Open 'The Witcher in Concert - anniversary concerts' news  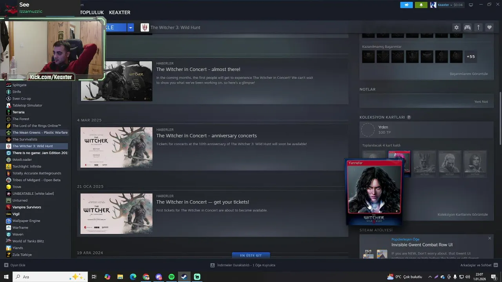coord(206,136)
